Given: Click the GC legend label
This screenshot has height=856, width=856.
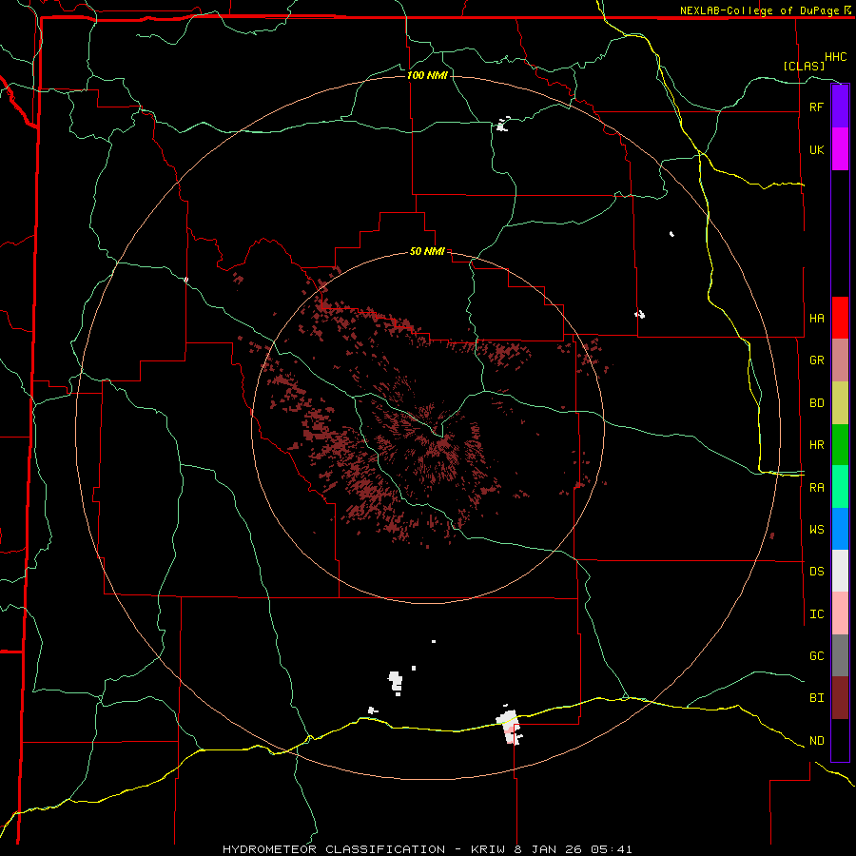Looking at the screenshot, I should pos(816,656).
